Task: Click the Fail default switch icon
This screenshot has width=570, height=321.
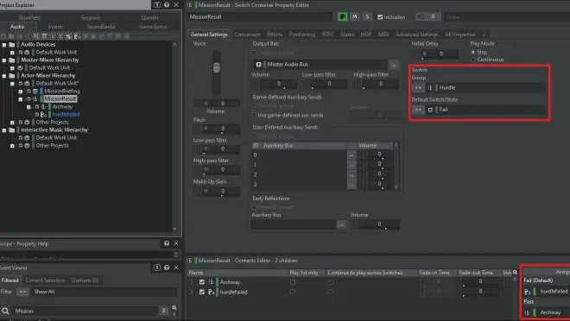Action: (430, 110)
